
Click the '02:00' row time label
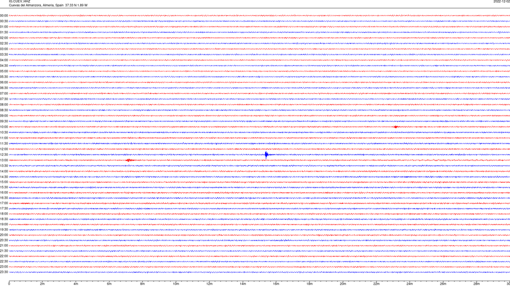click(x=4, y=38)
